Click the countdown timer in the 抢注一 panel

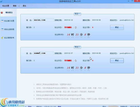click(78, 35)
